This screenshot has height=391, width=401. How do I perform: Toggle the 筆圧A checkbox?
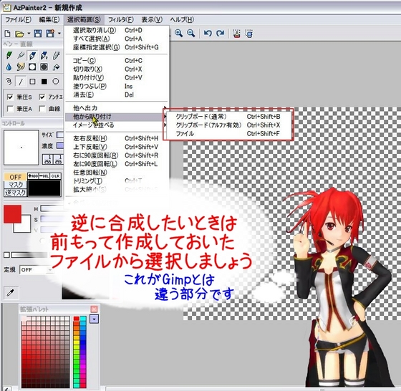(x=10, y=109)
